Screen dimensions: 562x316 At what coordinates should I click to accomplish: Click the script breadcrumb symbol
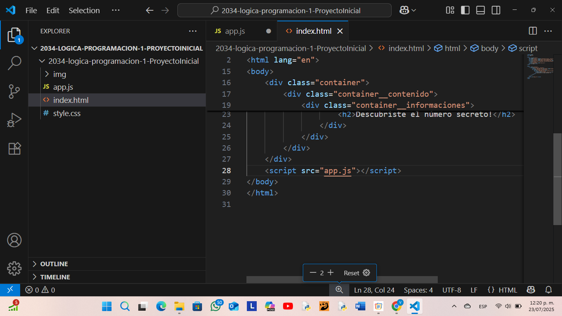pyautogui.click(x=523, y=48)
